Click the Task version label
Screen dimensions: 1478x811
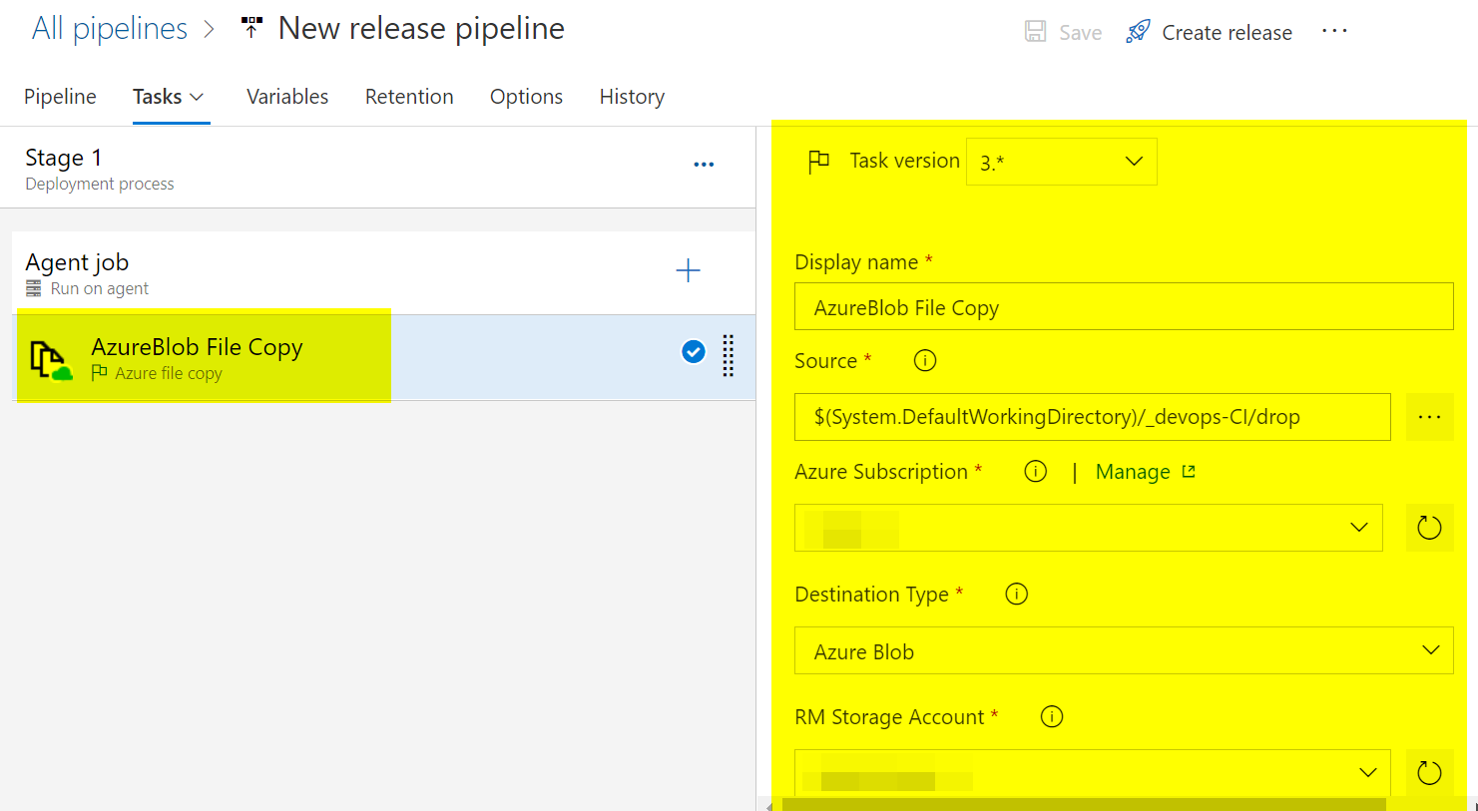click(904, 161)
